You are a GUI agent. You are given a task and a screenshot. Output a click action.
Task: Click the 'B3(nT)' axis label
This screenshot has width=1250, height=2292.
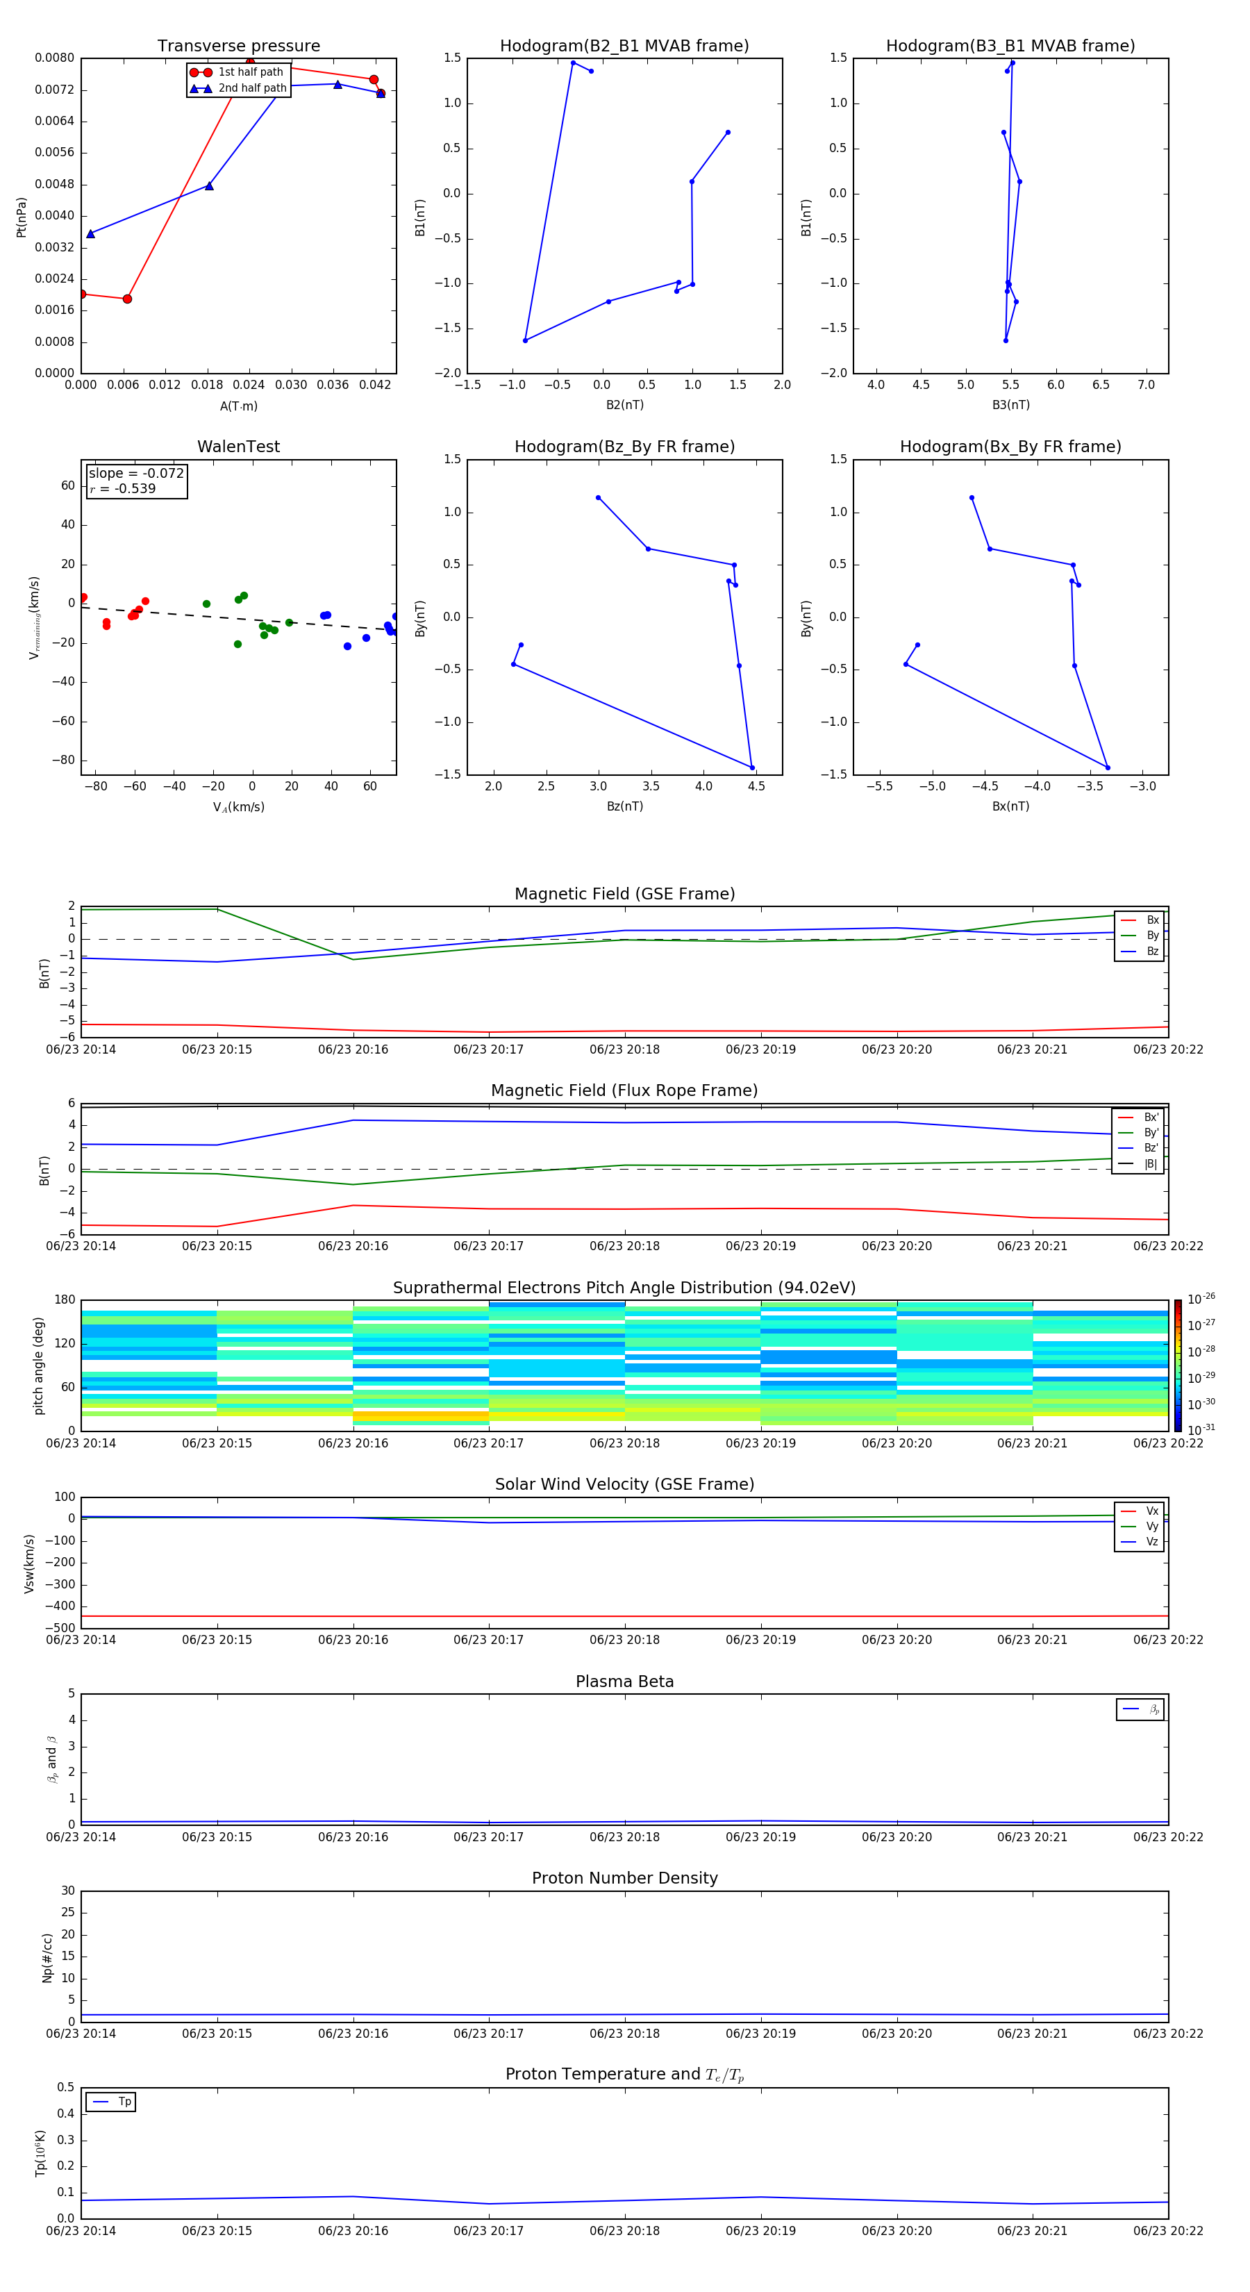click(x=1010, y=405)
